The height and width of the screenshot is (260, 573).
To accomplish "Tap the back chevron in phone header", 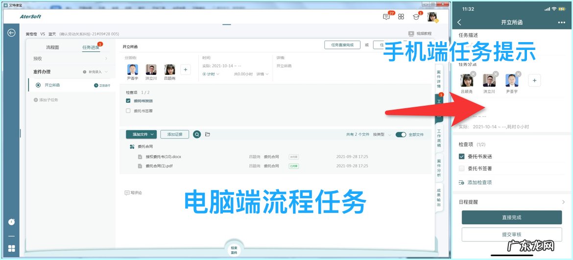I will 459,22.
